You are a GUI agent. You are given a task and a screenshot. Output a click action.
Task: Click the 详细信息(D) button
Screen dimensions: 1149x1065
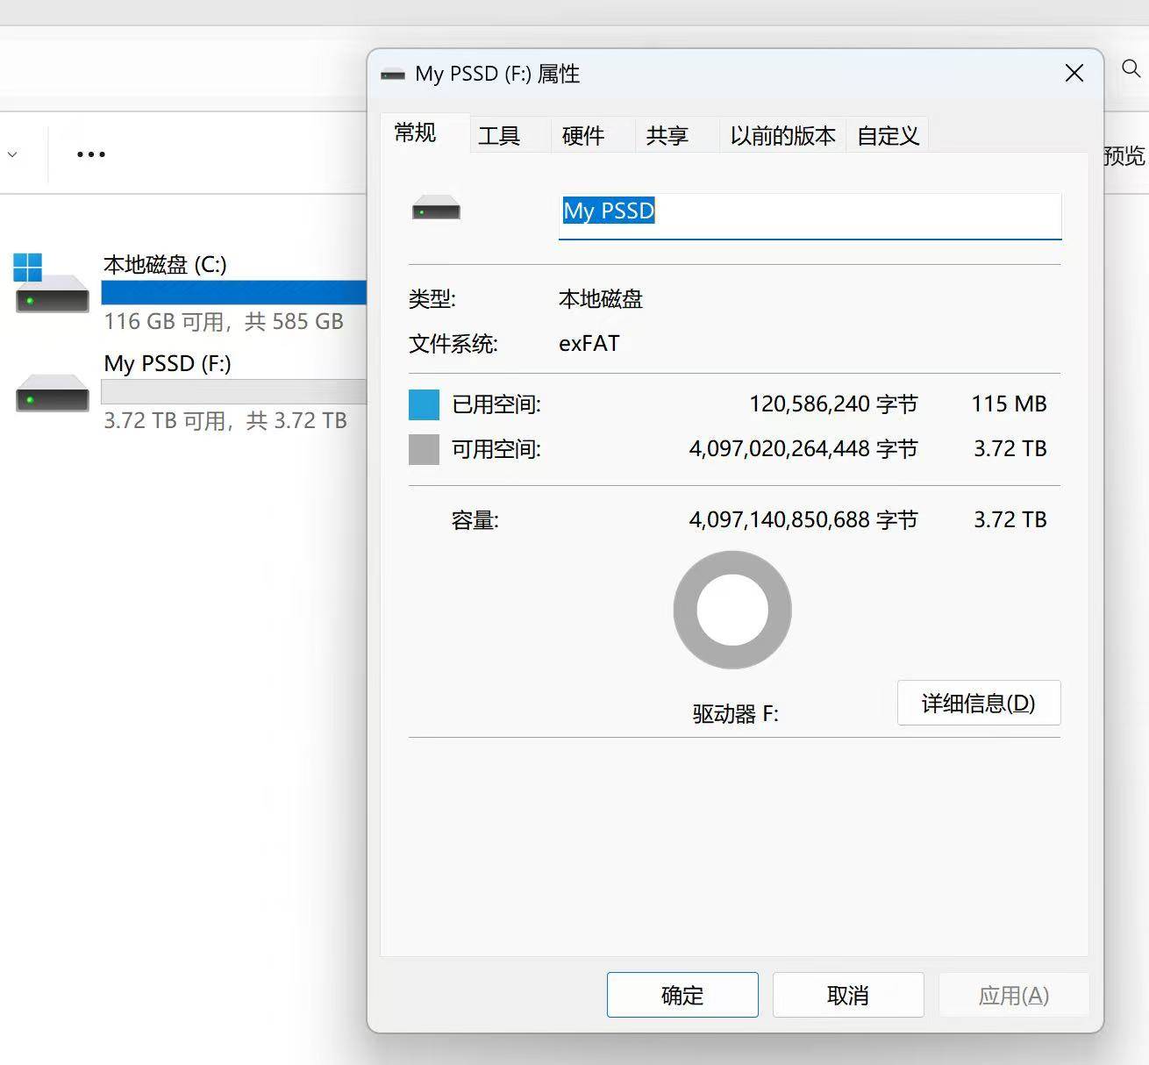coord(978,703)
